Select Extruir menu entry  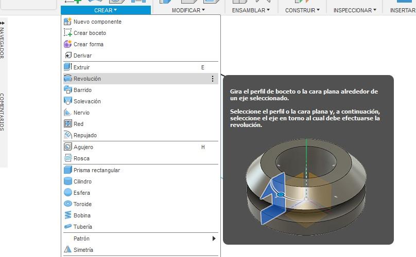click(141, 67)
